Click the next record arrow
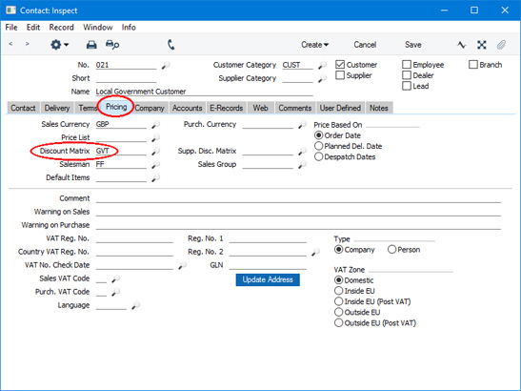 coord(28,44)
